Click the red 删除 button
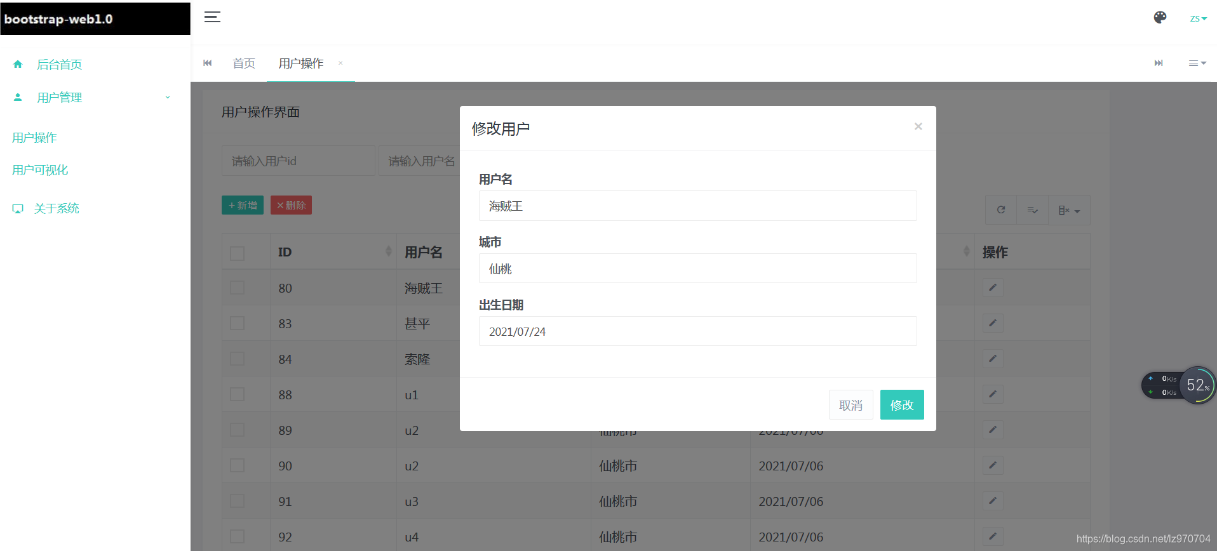 click(291, 205)
